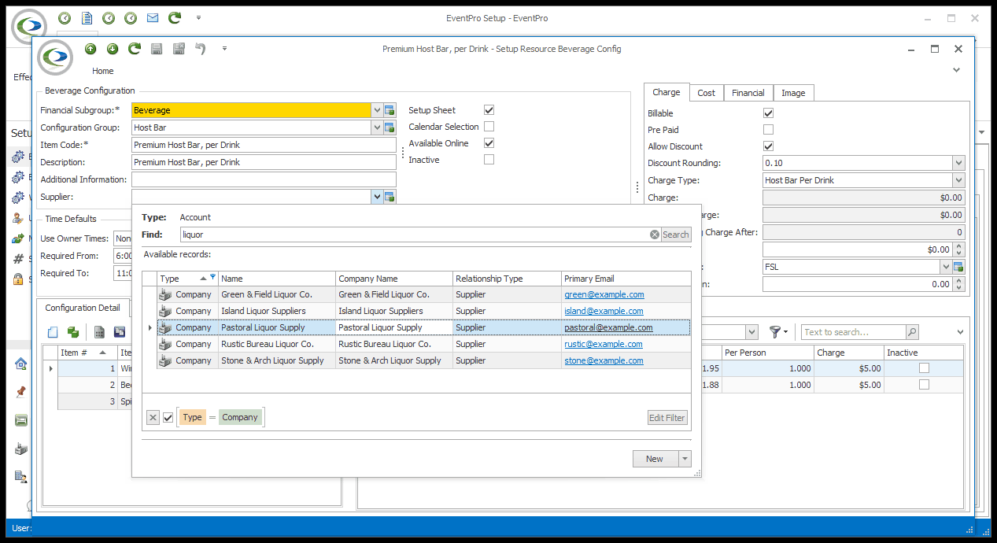Click the green copy icon in Configuration Detail toolbar
Viewport: 997px width, 543px height.
tap(73, 332)
